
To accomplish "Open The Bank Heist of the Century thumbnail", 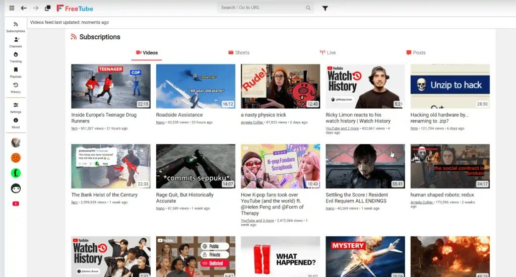I will (111, 166).
